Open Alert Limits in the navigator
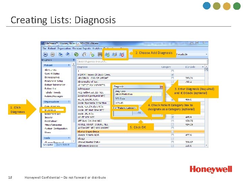Viewport: 243px width, 182px height. pyautogui.click(x=51, y=70)
